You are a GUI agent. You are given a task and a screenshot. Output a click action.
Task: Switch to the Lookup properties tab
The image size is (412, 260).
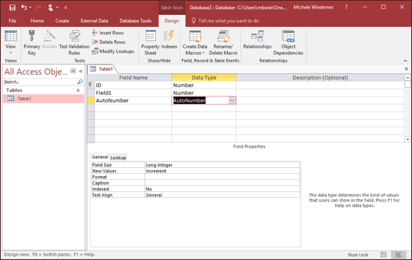[118, 157]
